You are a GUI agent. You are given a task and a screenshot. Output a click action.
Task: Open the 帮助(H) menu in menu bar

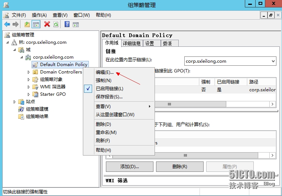click(x=103, y=15)
